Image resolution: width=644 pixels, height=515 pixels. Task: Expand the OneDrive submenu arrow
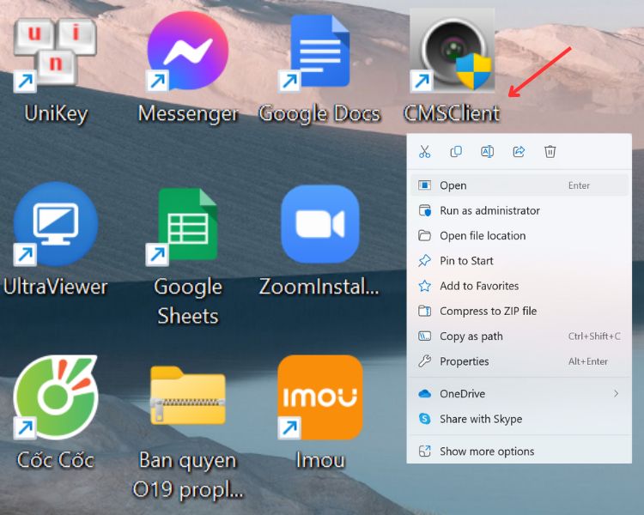click(616, 393)
